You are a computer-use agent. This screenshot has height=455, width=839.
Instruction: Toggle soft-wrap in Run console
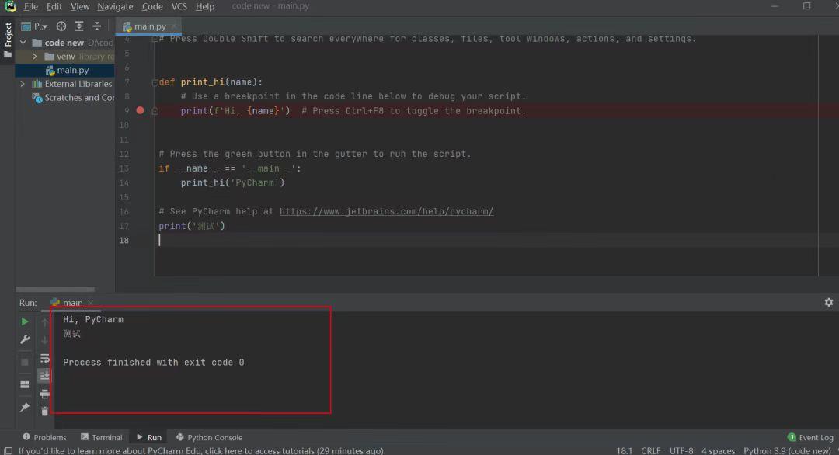pos(45,358)
